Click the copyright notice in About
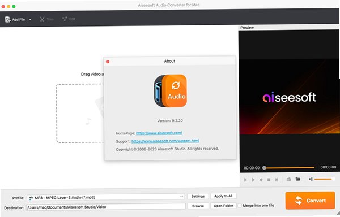The height and width of the screenshot is (217, 340). coord(167,149)
